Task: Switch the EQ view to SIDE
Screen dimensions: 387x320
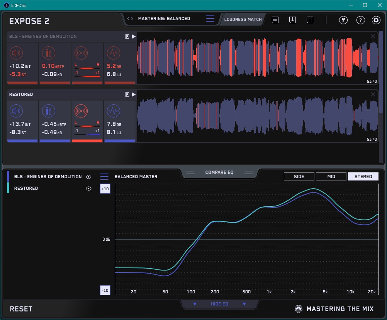Action: pyautogui.click(x=299, y=177)
